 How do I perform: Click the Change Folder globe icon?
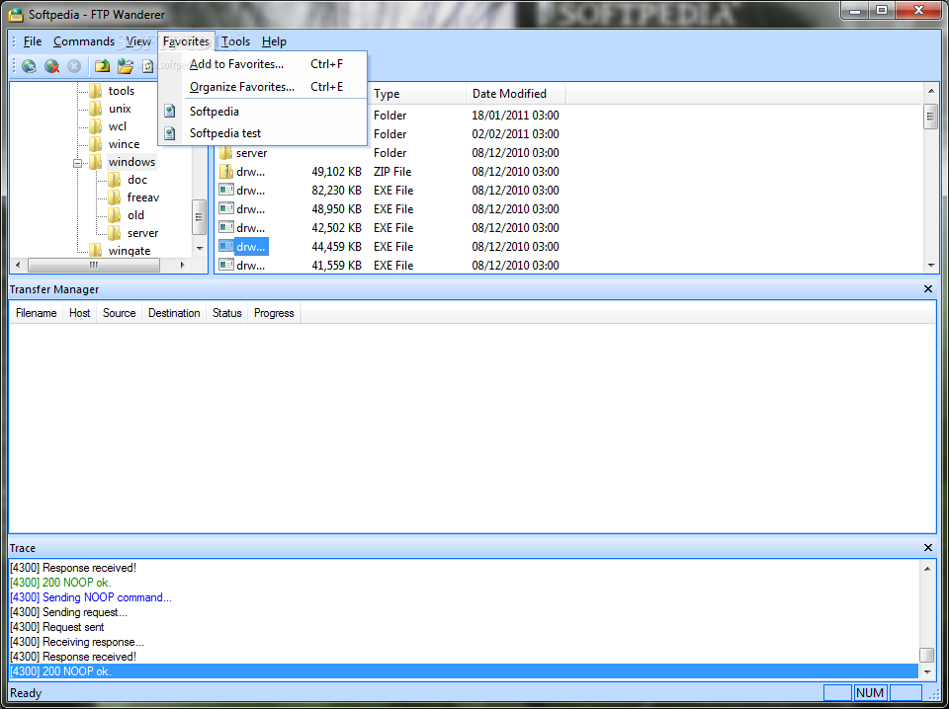point(126,66)
